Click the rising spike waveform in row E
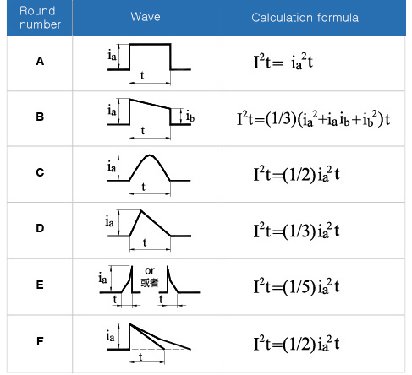 [x=120, y=286]
